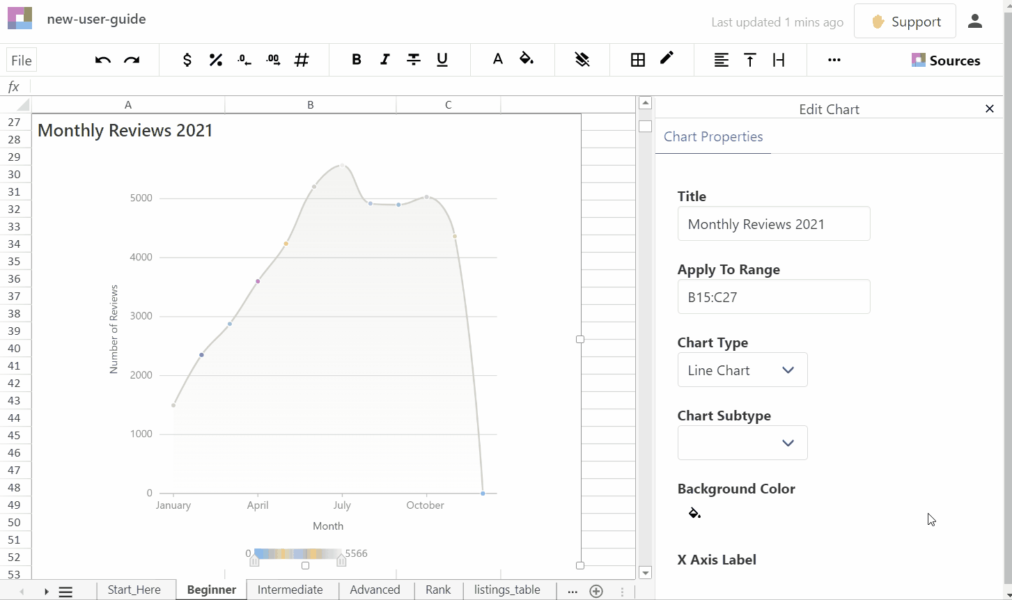The image size is (1012, 600).
Task: Apply percent format
Action: click(216, 60)
